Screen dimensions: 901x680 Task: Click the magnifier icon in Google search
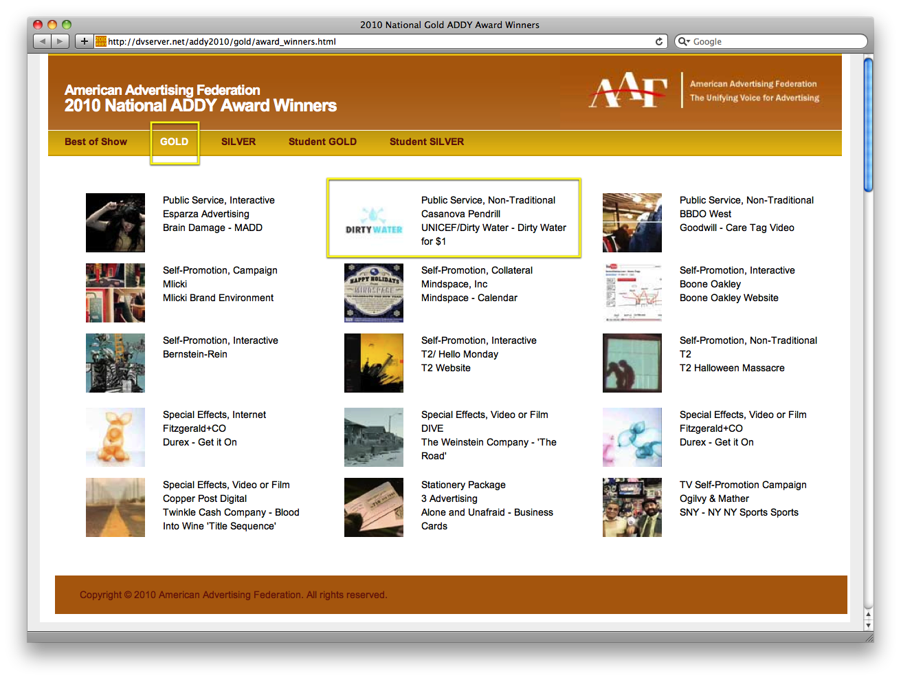point(683,41)
